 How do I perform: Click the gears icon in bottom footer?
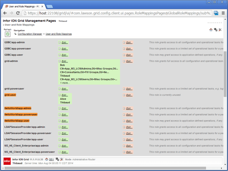(57, 159)
